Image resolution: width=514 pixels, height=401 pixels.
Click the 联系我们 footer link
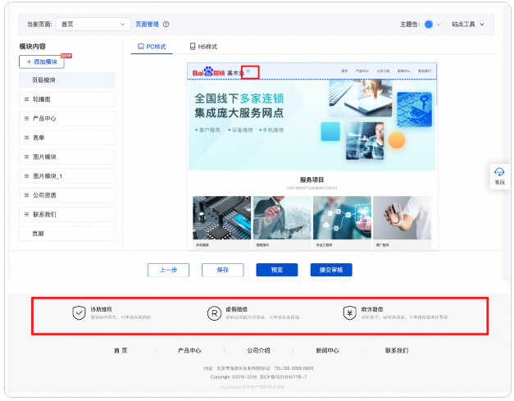pyautogui.click(x=397, y=350)
